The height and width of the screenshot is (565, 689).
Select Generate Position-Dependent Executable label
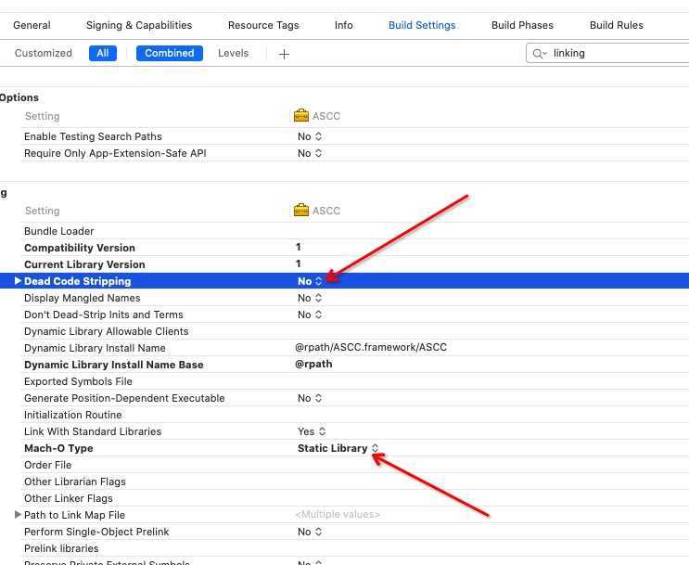[x=124, y=398]
